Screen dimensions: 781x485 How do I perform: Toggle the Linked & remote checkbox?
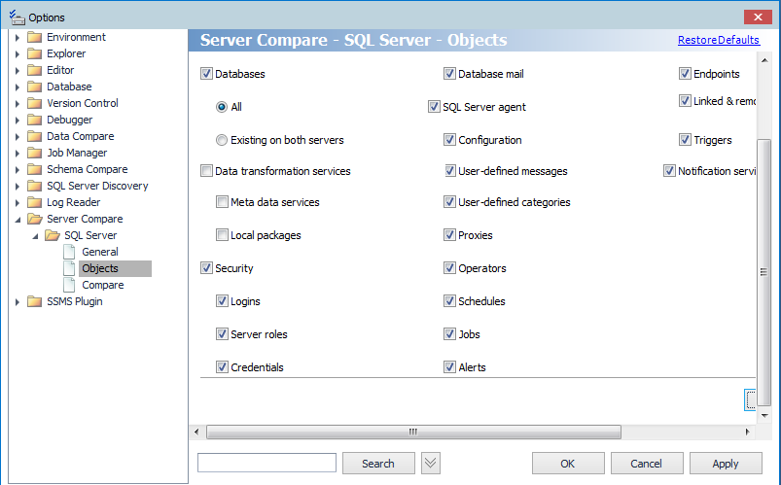point(685,101)
